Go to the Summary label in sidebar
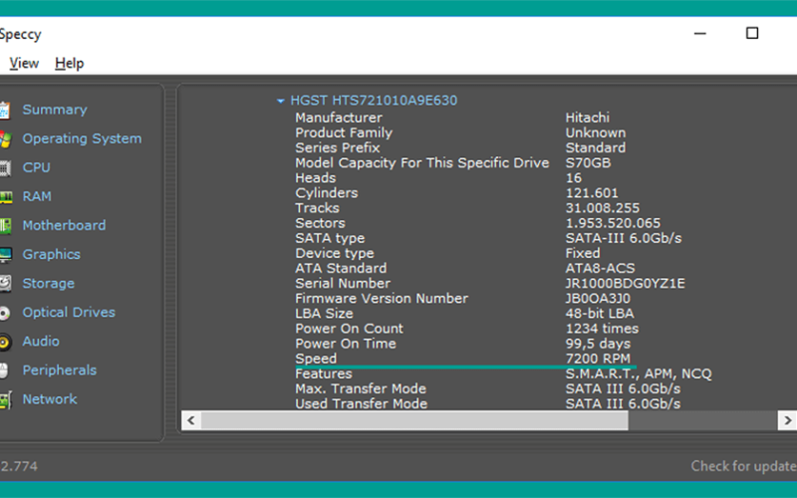Screen dimensions: 797x498 click(x=55, y=110)
